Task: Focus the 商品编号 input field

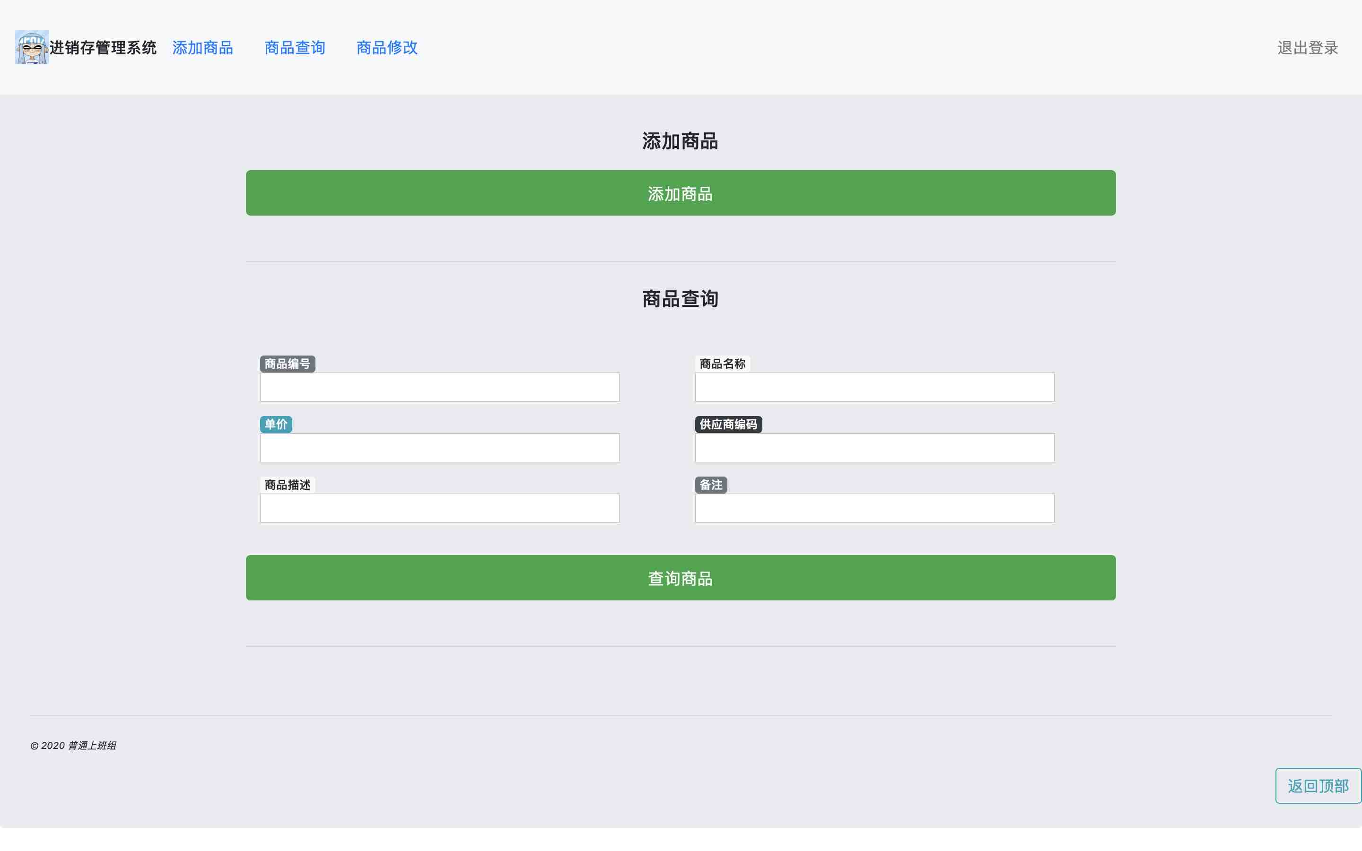Action: [439, 387]
